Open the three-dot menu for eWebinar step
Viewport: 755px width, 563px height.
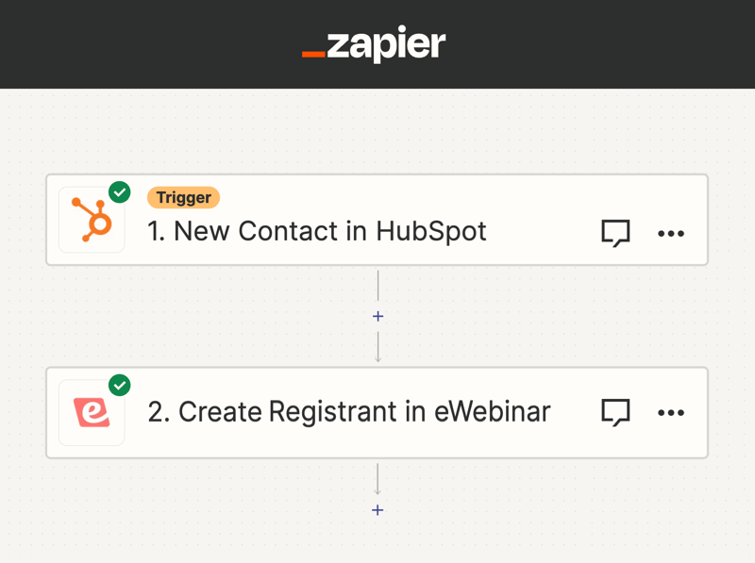tap(671, 412)
